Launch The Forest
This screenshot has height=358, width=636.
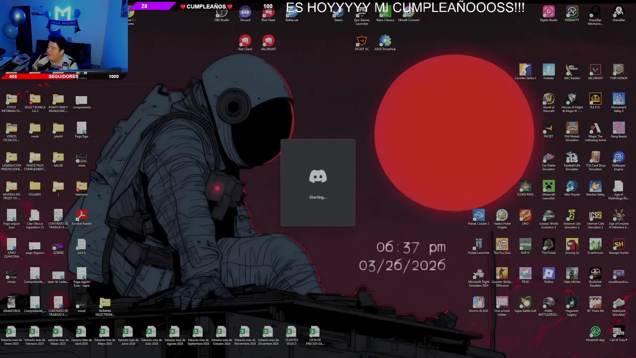click(549, 246)
